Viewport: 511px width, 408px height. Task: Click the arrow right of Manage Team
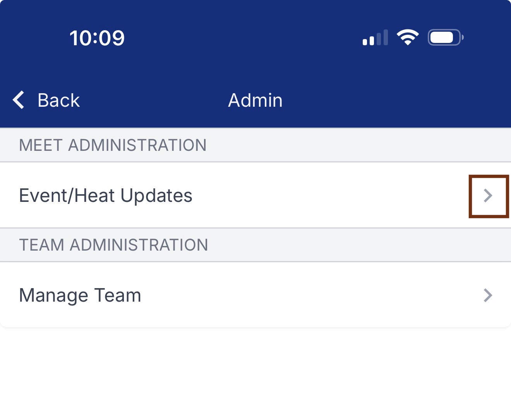tap(488, 295)
